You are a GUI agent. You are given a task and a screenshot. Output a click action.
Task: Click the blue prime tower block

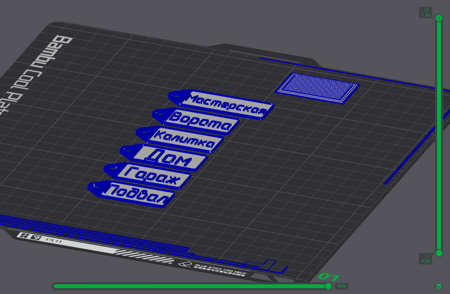[x=317, y=88]
